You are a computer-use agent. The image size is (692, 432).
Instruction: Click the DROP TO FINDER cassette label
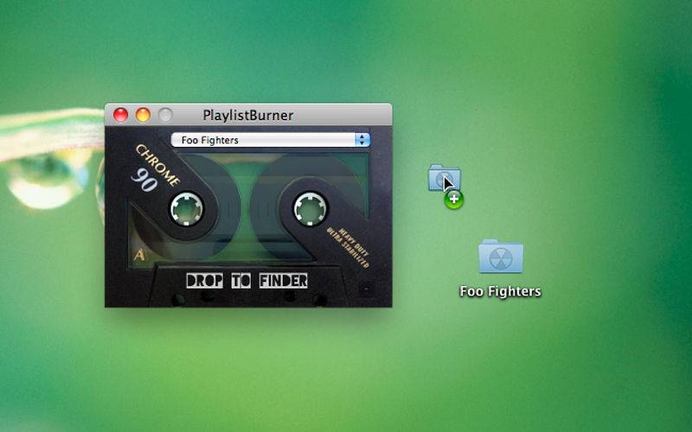(247, 281)
